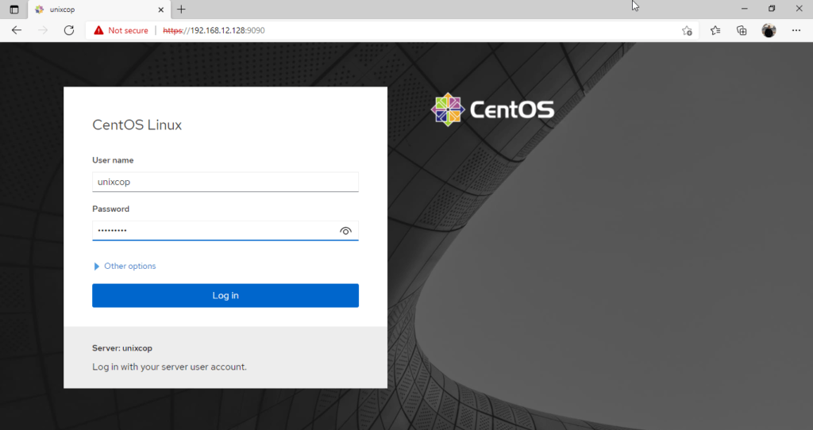Click the CentOS logo

click(x=492, y=109)
